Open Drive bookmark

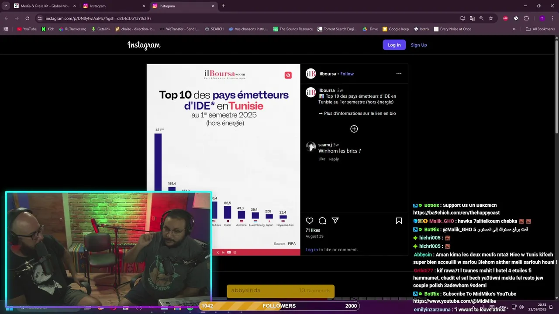coord(370,29)
